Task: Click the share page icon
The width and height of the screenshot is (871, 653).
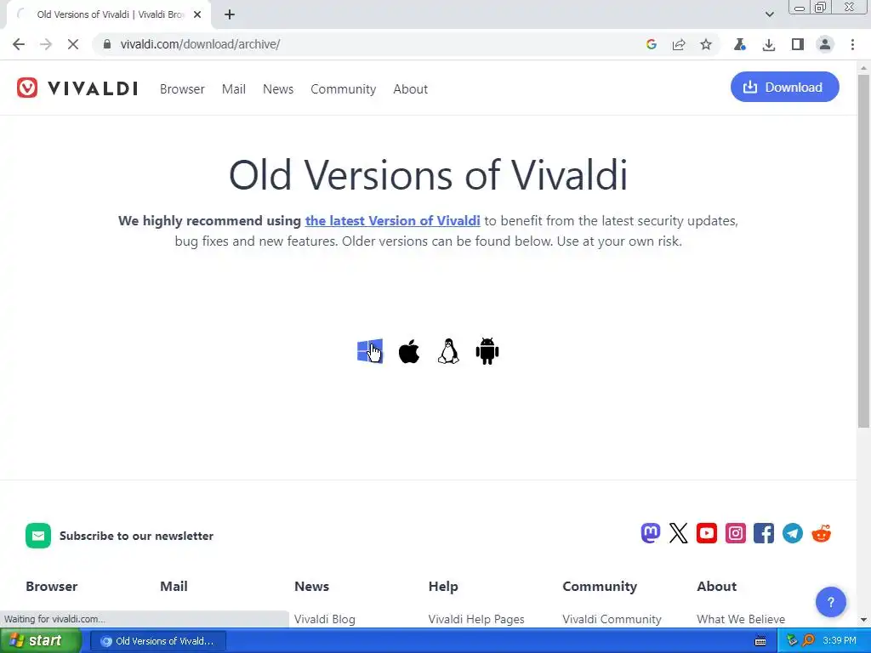Action: [x=679, y=44]
